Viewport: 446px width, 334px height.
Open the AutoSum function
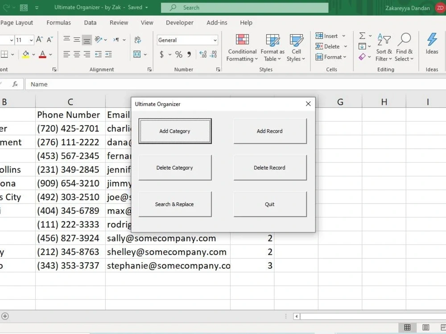363,36
